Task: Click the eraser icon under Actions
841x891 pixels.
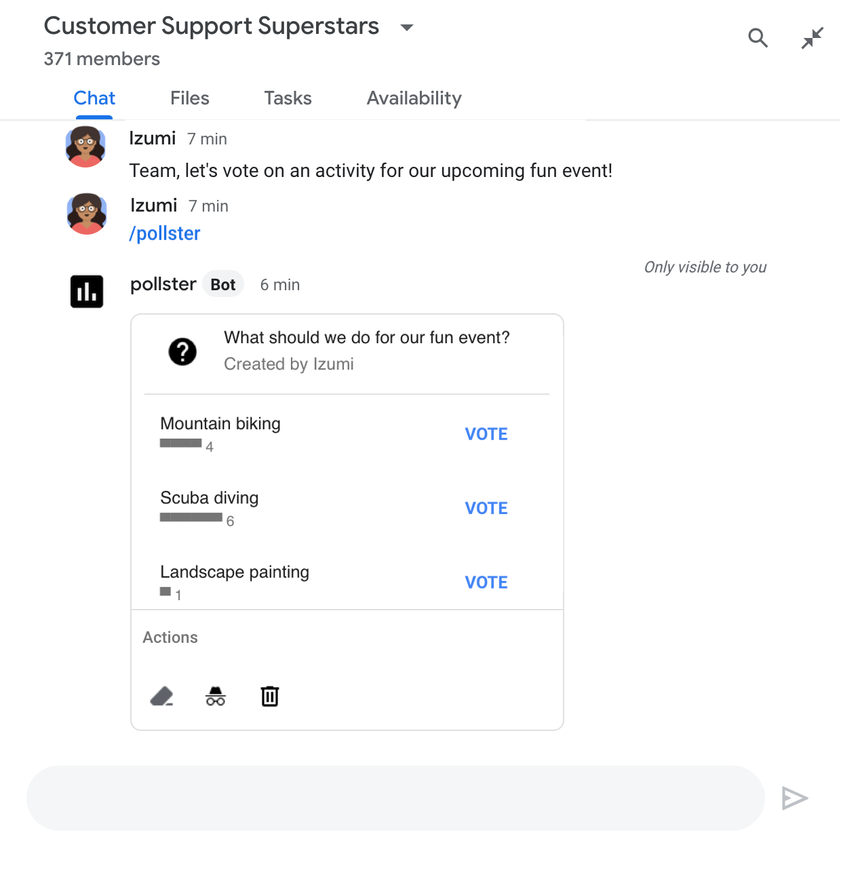Action: [x=161, y=696]
